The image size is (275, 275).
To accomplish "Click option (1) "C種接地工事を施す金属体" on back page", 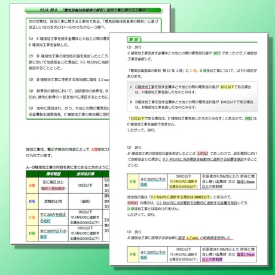I will (x=69, y=38).
